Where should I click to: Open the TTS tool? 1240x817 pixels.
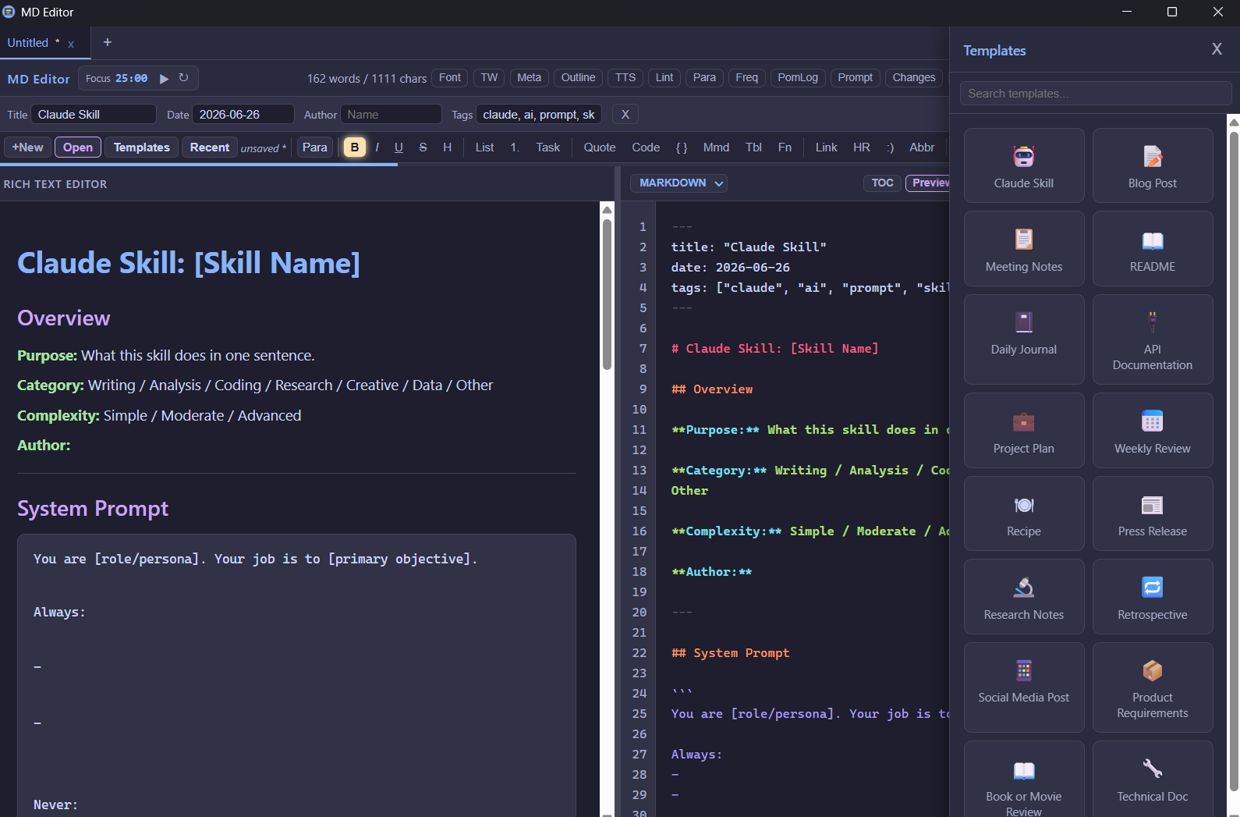[625, 77]
